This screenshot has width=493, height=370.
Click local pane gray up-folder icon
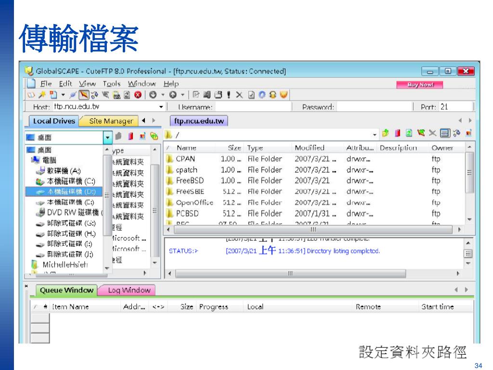(118, 136)
